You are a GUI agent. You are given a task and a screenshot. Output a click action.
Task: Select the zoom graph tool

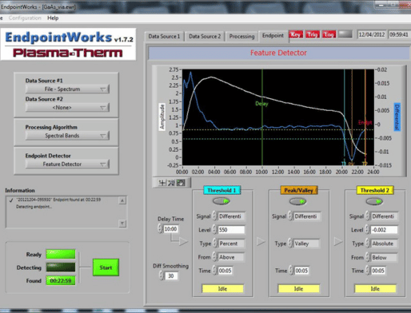[x=171, y=183]
